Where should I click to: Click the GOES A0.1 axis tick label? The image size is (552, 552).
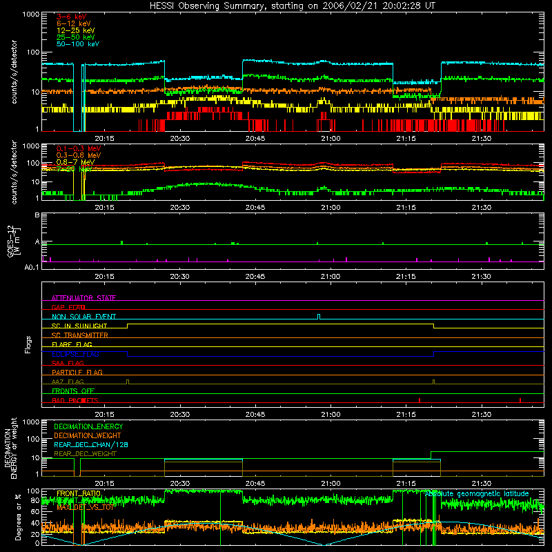[32, 267]
